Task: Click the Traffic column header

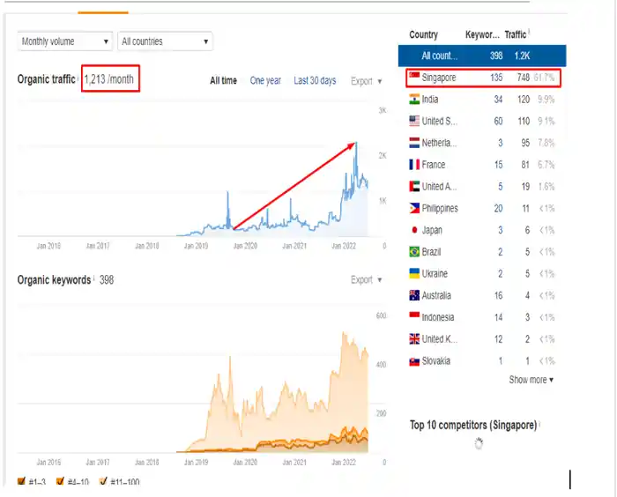Action: point(516,34)
